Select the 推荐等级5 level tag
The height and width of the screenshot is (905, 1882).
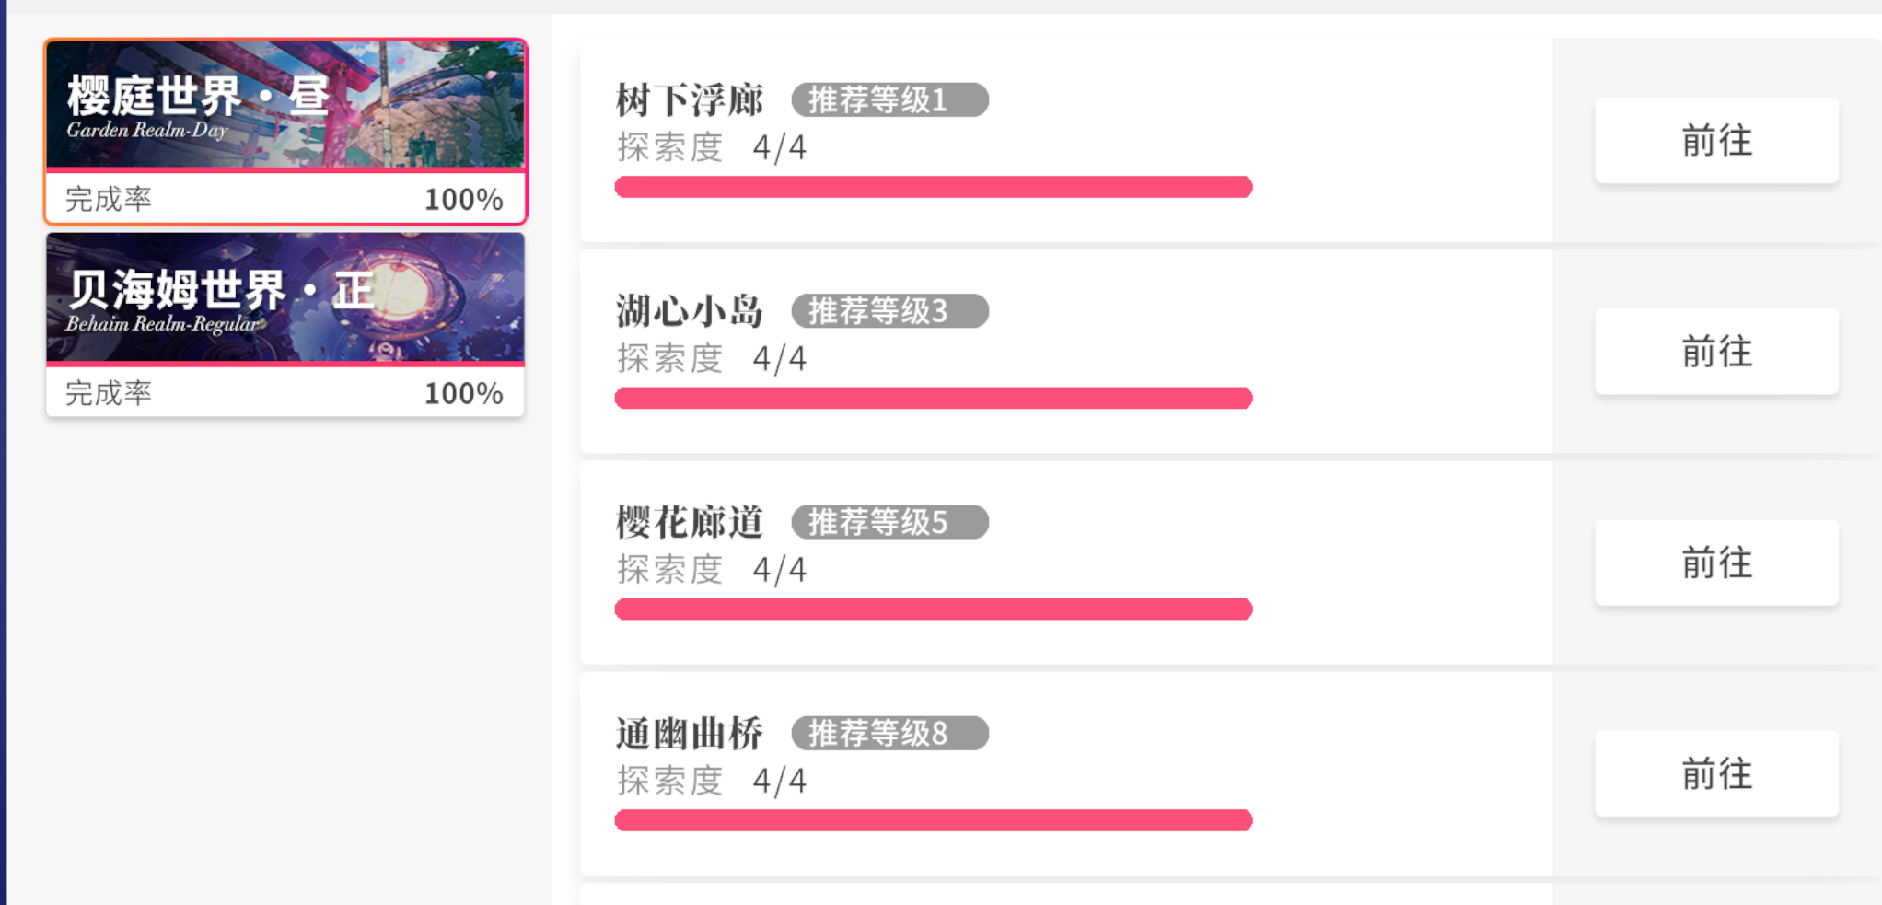point(889,522)
